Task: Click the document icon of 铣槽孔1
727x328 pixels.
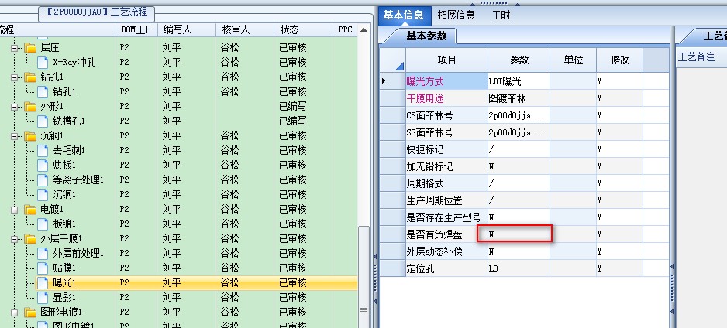Action: (x=43, y=121)
